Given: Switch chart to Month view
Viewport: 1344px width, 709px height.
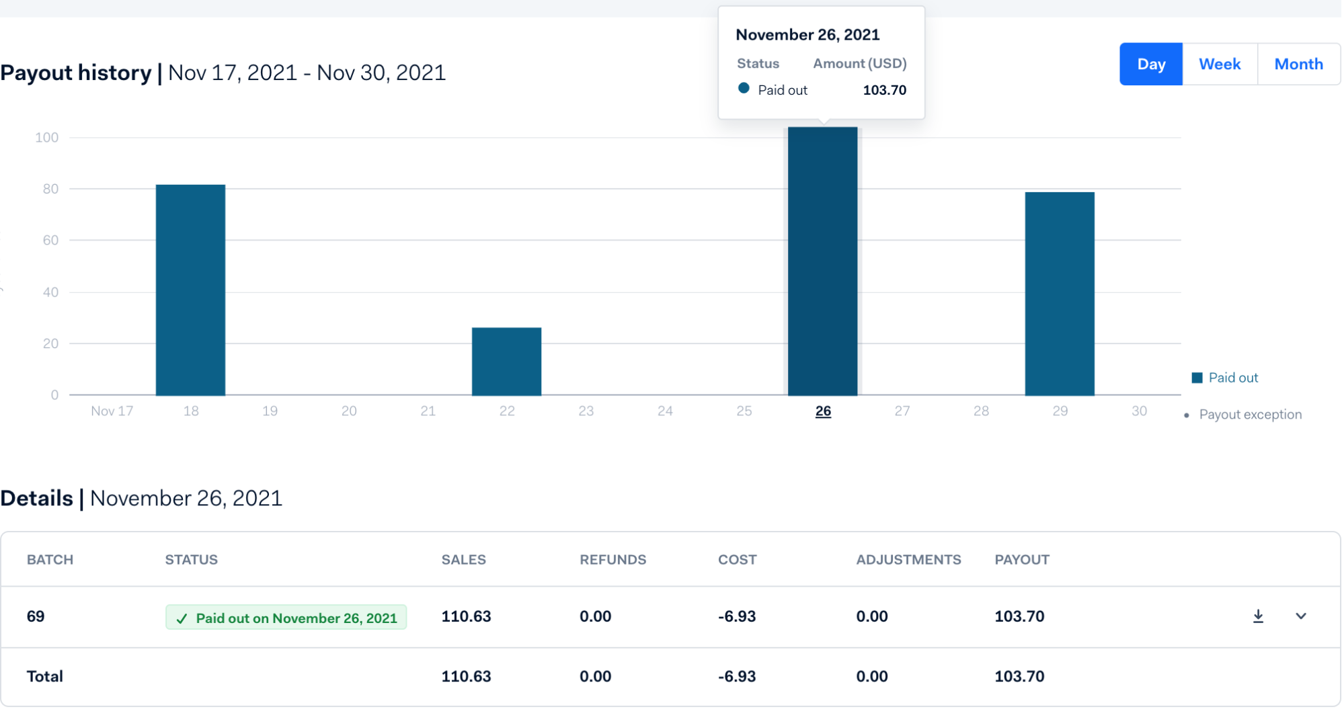Looking at the screenshot, I should click(x=1299, y=65).
